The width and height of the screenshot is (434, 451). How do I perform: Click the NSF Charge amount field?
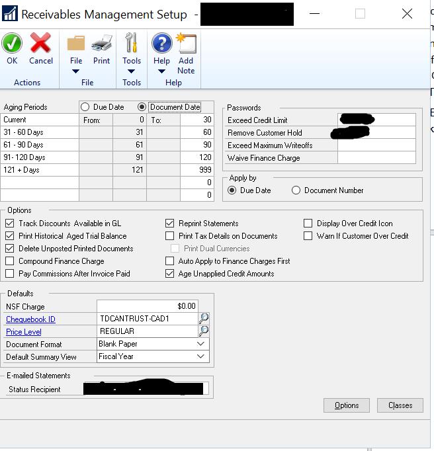(147, 306)
